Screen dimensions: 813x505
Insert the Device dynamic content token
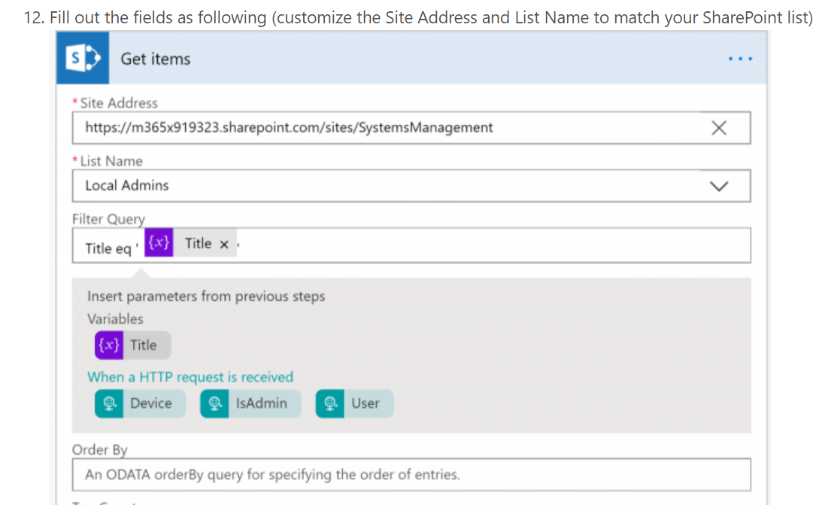[140, 403]
